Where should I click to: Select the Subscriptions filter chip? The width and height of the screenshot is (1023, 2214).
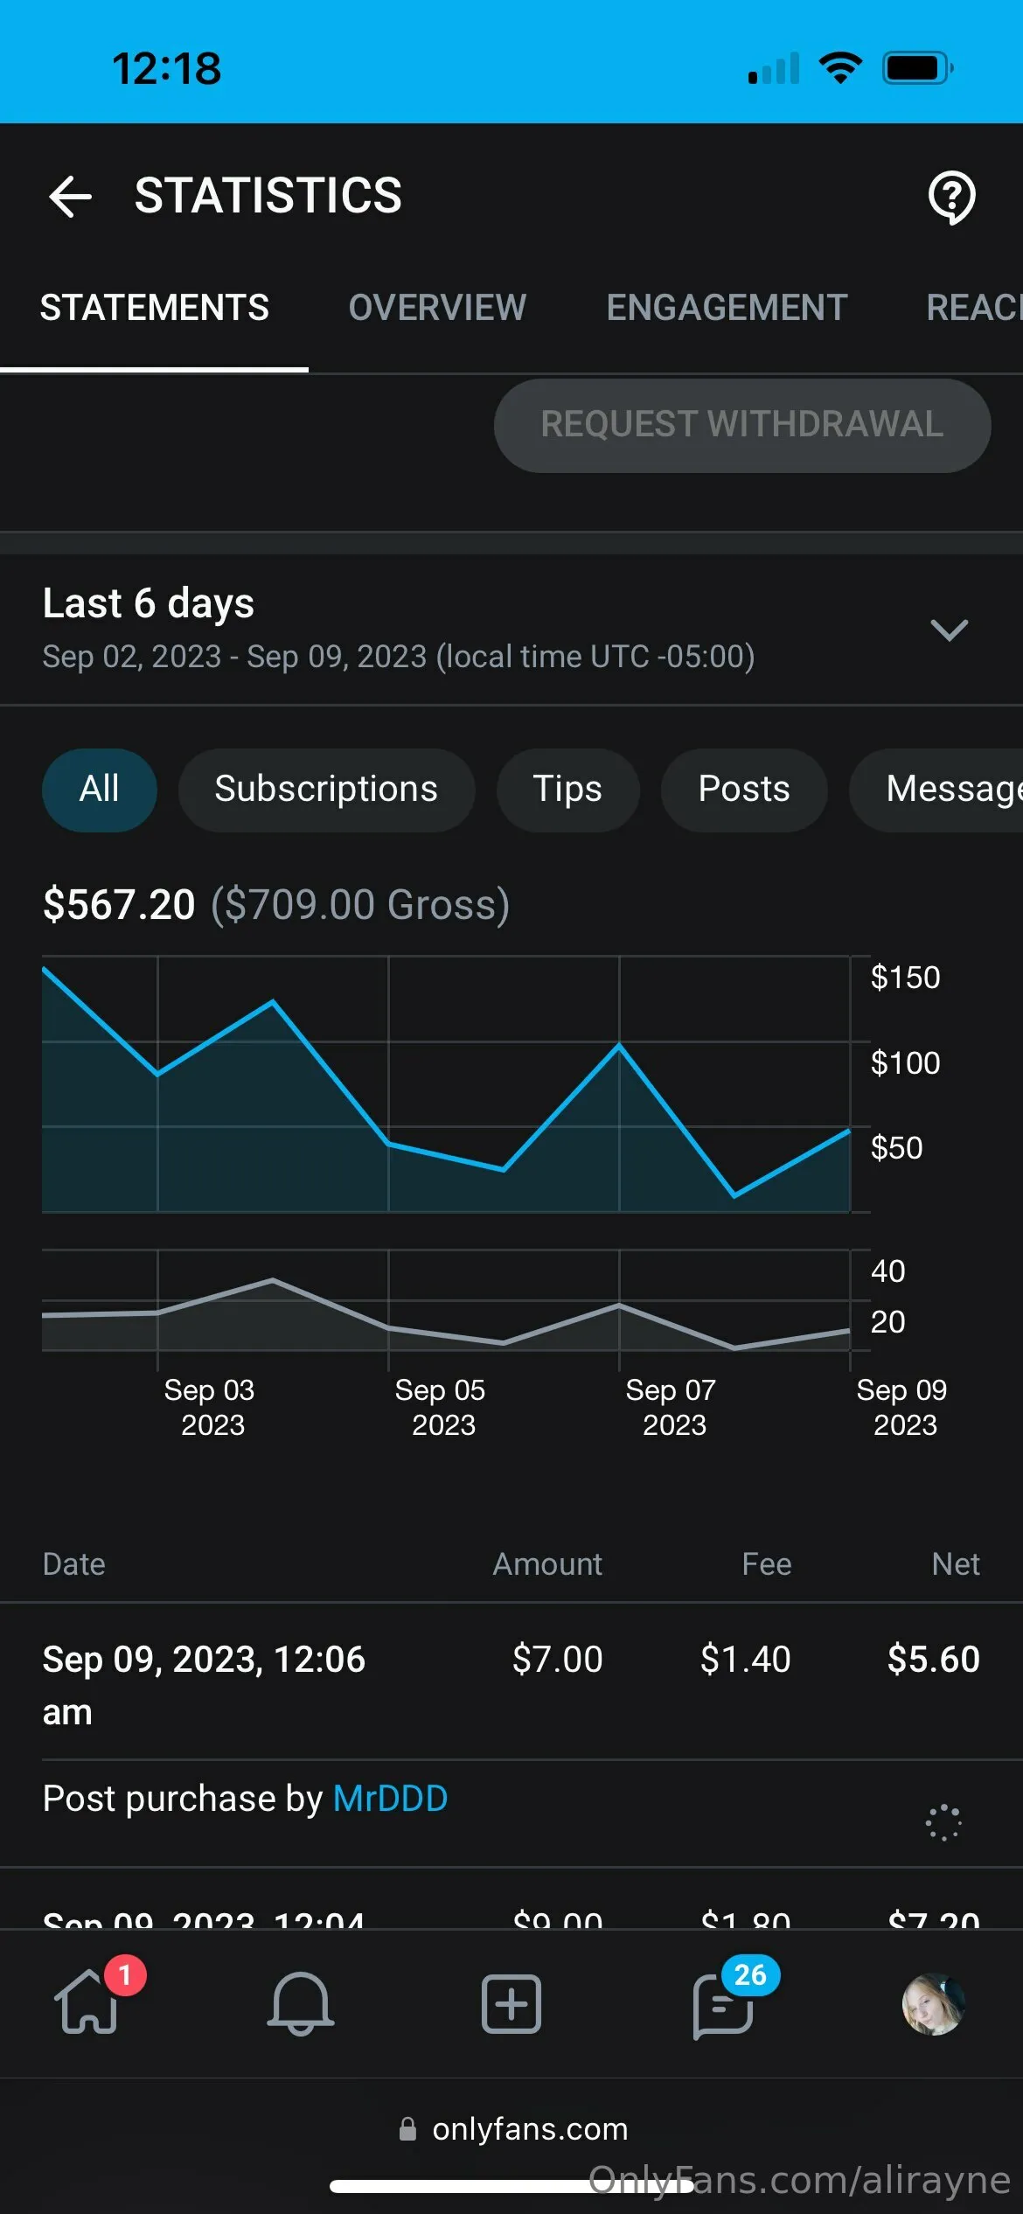326,790
